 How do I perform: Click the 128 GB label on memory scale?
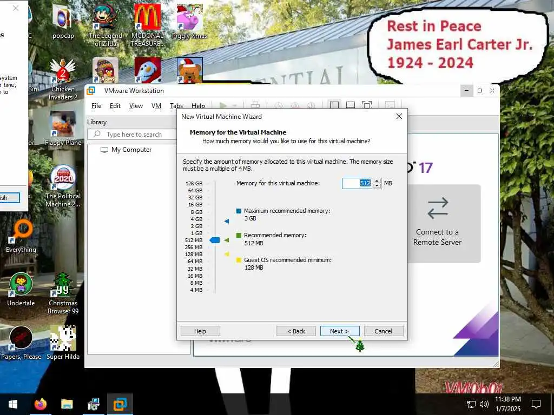coord(194,183)
